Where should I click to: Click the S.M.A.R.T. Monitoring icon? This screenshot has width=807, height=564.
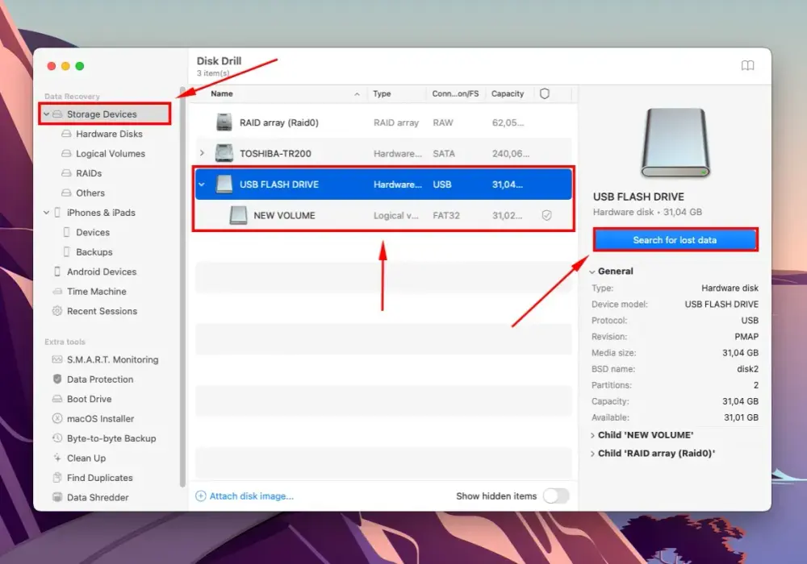[57, 359]
